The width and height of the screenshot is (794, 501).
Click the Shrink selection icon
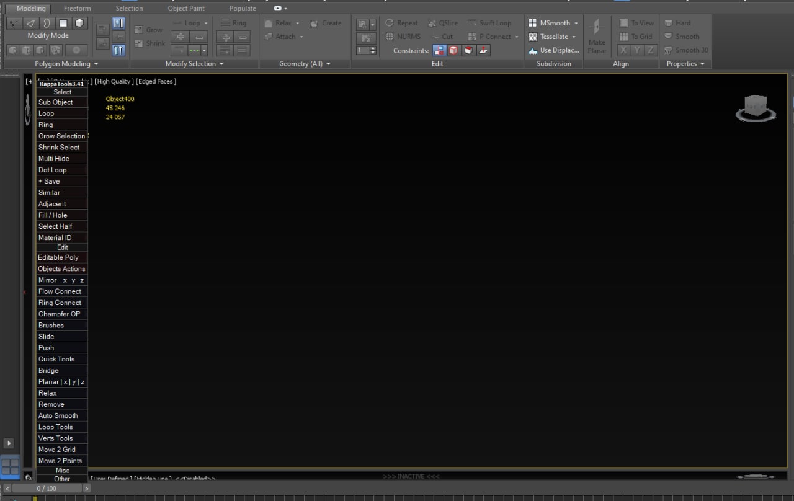click(140, 43)
